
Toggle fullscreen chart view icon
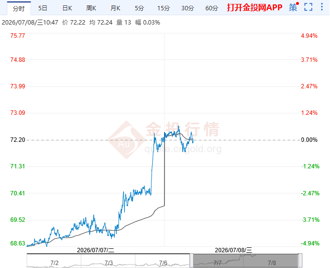(308, 7)
